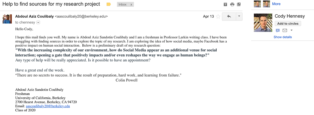
Task: Click Abdoul Aziz Coulibaly's sender avatar
Action: pos(7,19)
